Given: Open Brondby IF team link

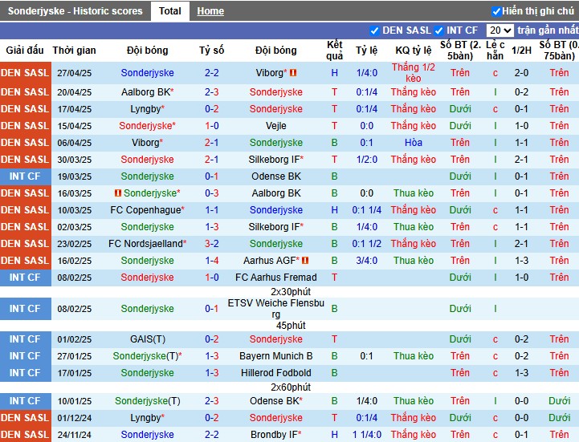Looking at the screenshot, I should coord(274,435).
